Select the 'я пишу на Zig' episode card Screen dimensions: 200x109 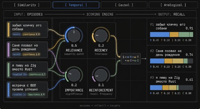(x=27, y=70)
